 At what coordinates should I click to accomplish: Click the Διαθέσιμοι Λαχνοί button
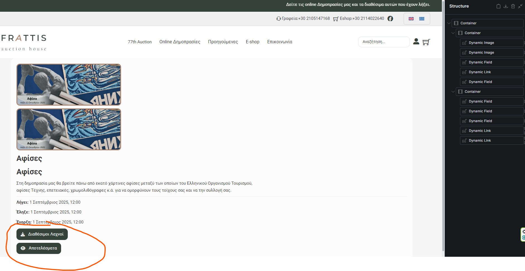pos(42,234)
